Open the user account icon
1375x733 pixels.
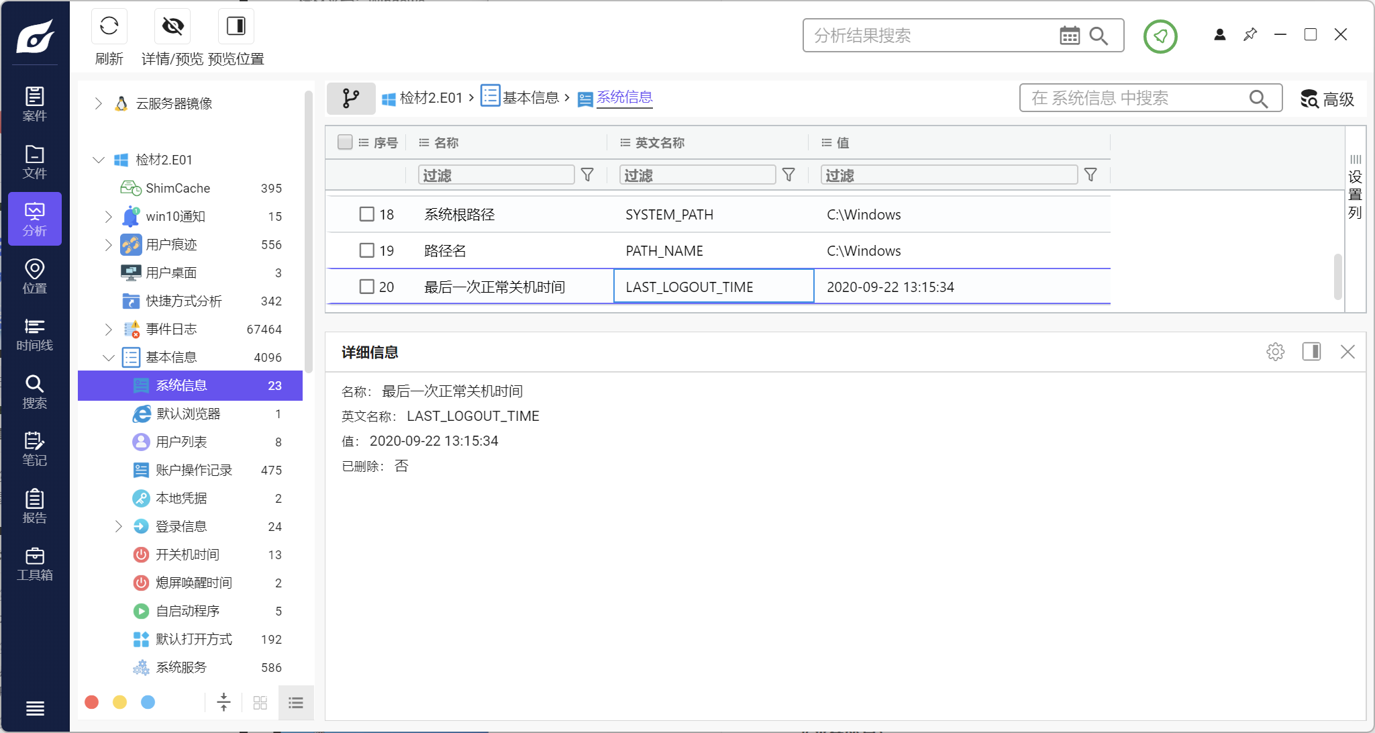pyautogui.click(x=1220, y=34)
